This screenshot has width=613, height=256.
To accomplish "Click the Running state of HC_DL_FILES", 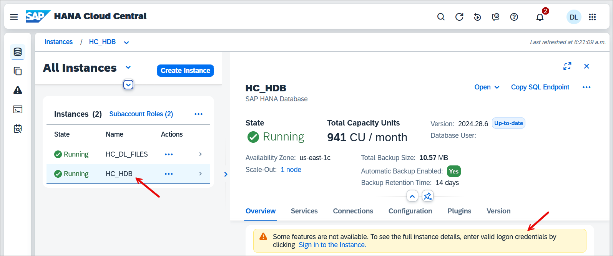I will pos(71,154).
